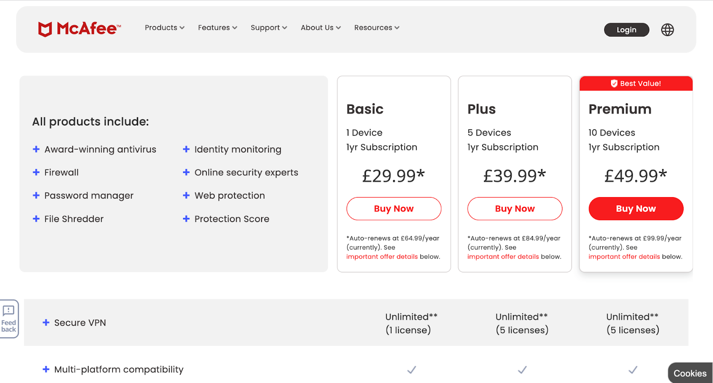Image resolution: width=713 pixels, height=383 pixels.
Task: Open the Support dropdown menu
Action: click(269, 28)
